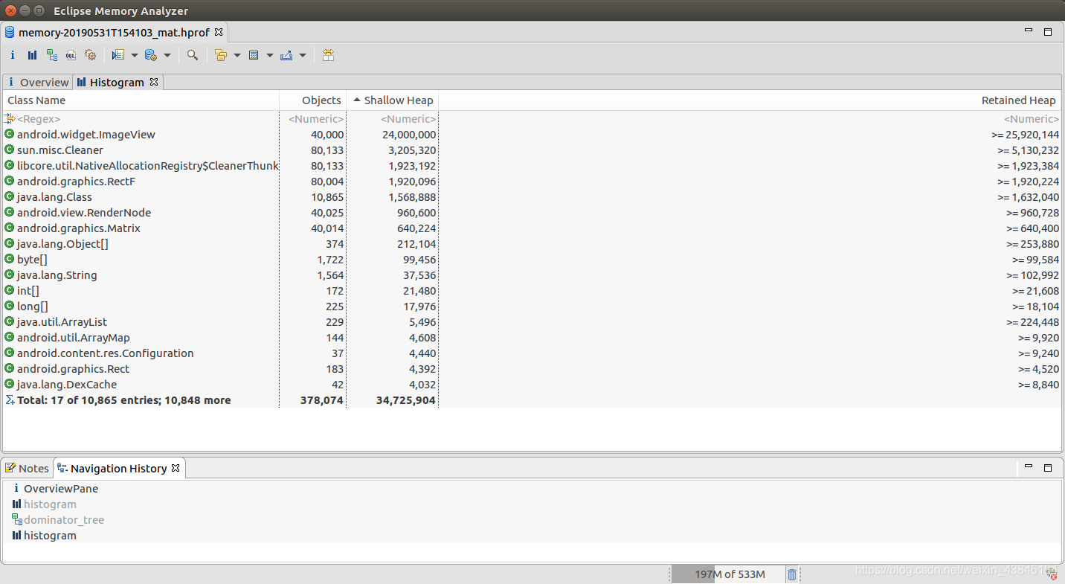
Task: Open the Overview info toolbar icon
Action: pyautogui.click(x=13, y=55)
